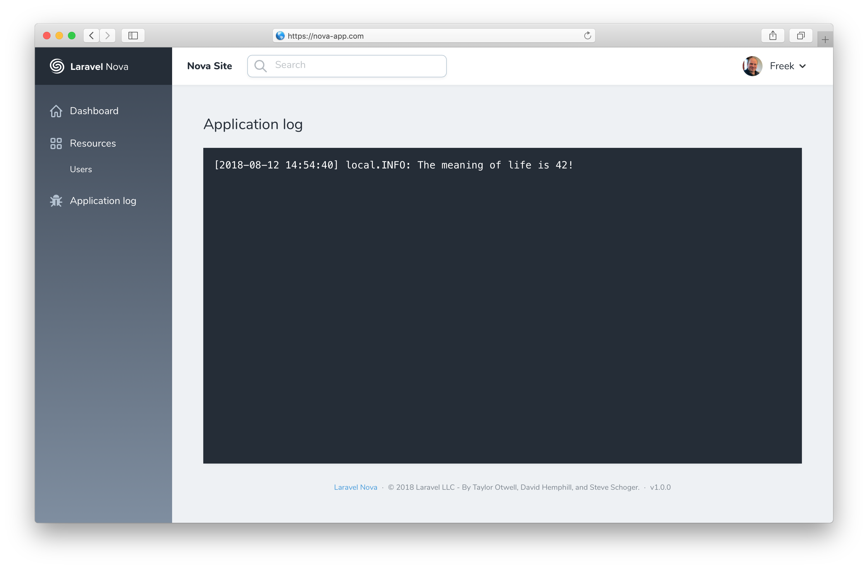Click Freek's avatar photo
This screenshot has width=868, height=569.
click(x=752, y=66)
